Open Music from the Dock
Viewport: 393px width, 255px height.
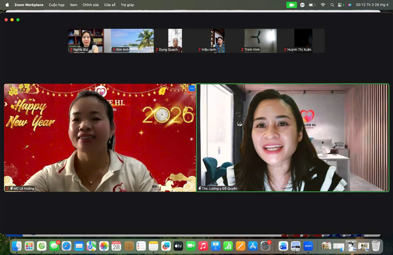(203, 246)
